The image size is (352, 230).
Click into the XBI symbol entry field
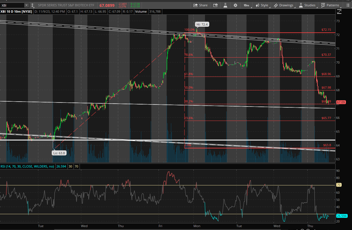[x=12, y=5]
